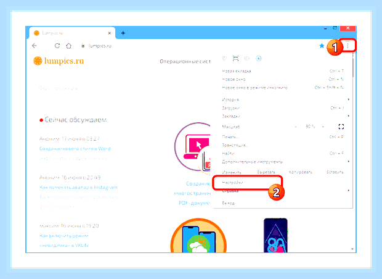Click the shield extension icon in the menu
382x279 pixels.
224,59
